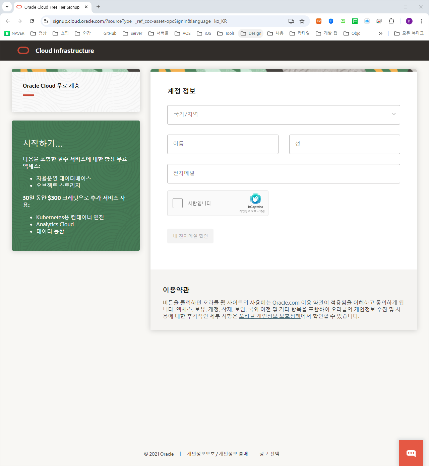Click the green F extension icon

tap(355, 21)
